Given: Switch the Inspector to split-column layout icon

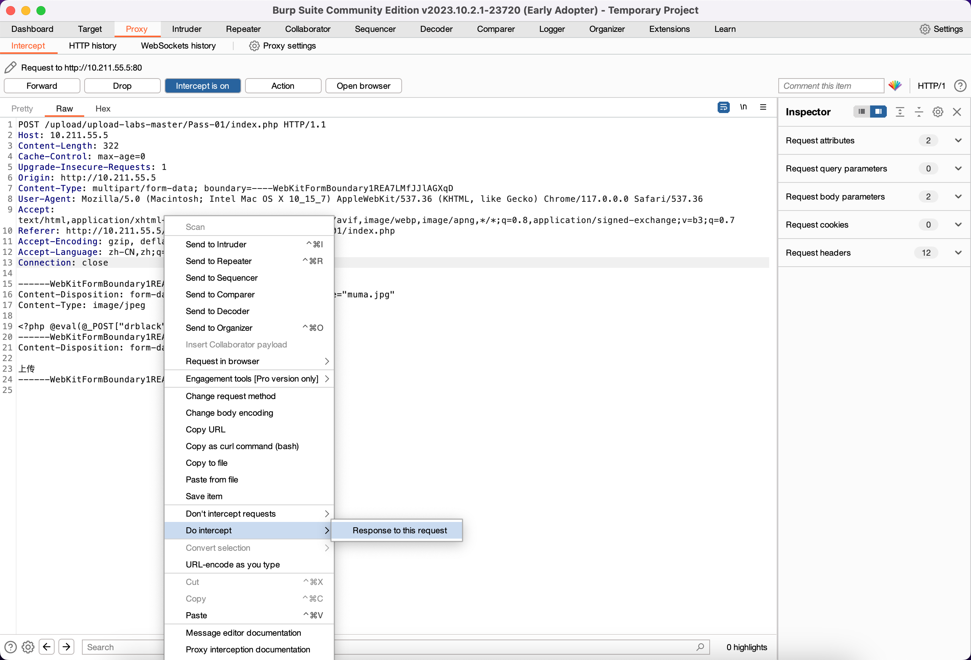Looking at the screenshot, I should 878,112.
